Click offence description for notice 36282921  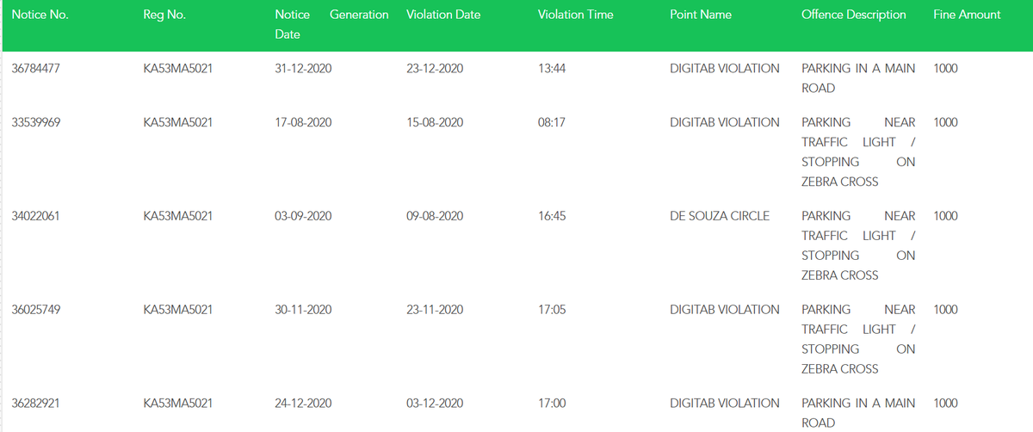point(858,413)
